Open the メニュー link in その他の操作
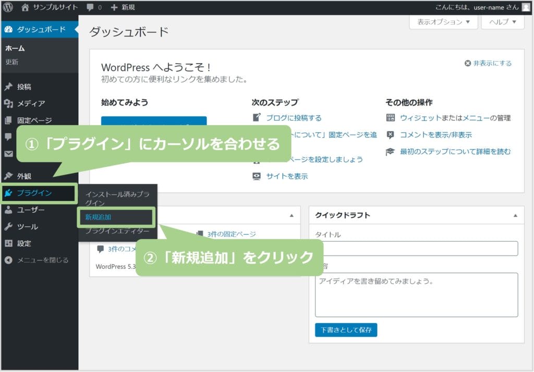The width and height of the screenshot is (534, 372). pyautogui.click(x=476, y=118)
